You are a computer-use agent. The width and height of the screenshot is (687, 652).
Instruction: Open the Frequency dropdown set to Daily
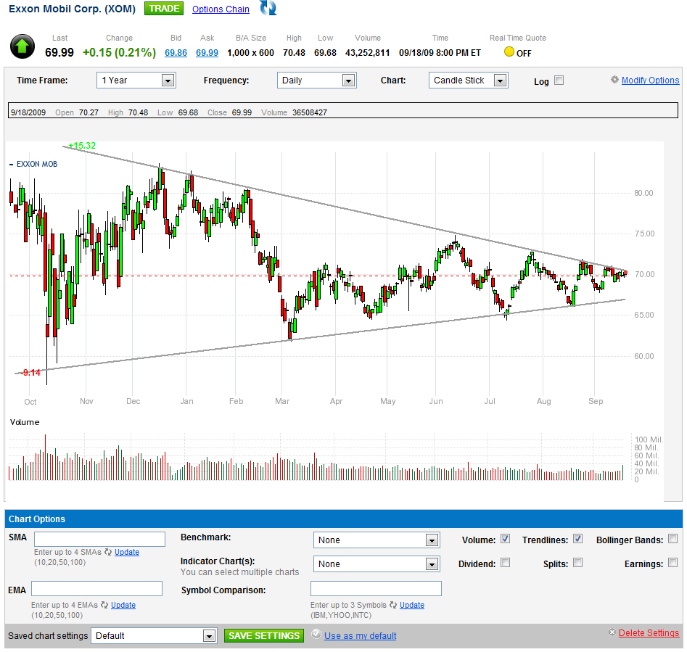coord(317,80)
